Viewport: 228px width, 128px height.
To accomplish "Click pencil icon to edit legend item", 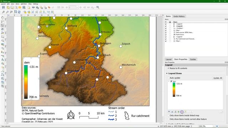I will 185,112.
